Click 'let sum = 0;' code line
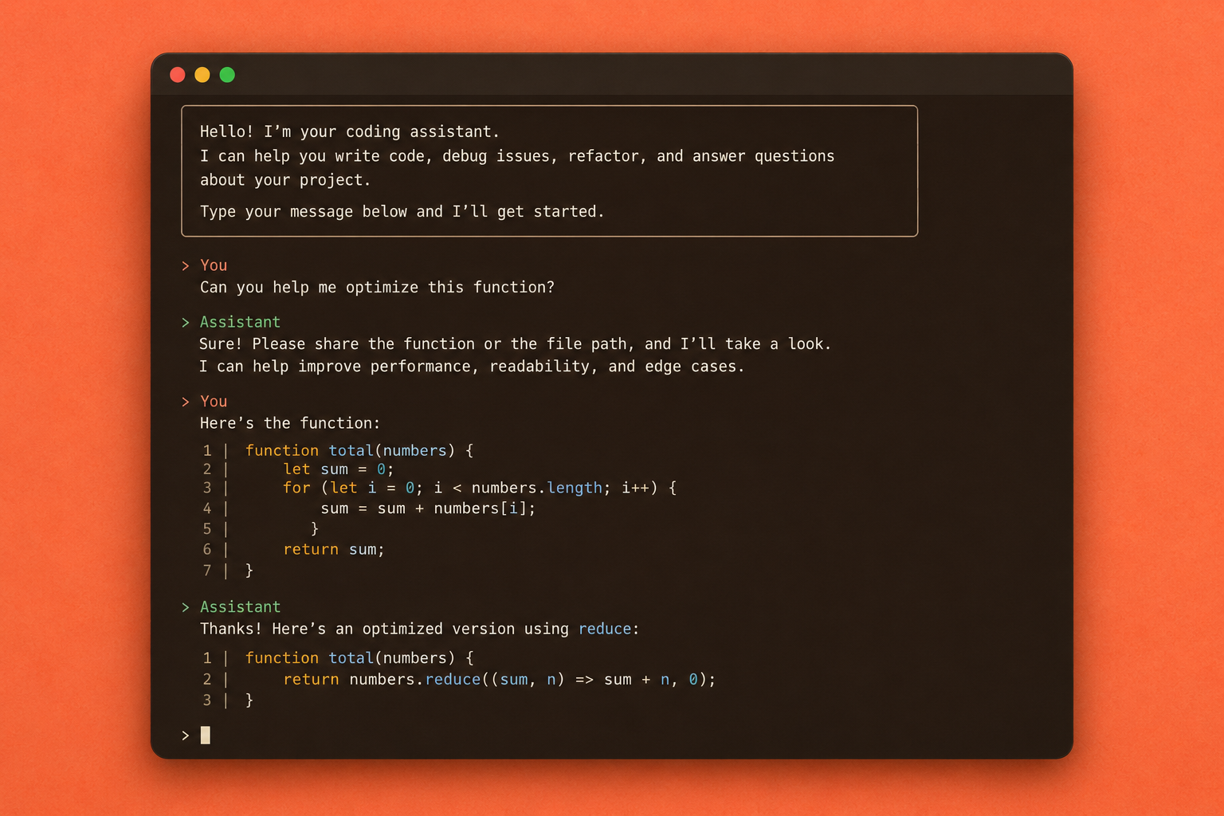The height and width of the screenshot is (816, 1224). [339, 469]
